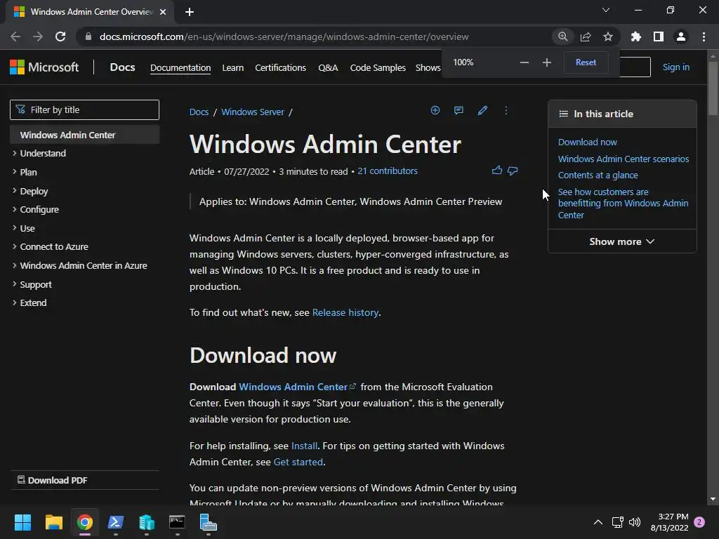Open the Certifications menu item
719x539 pixels.
click(x=280, y=67)
